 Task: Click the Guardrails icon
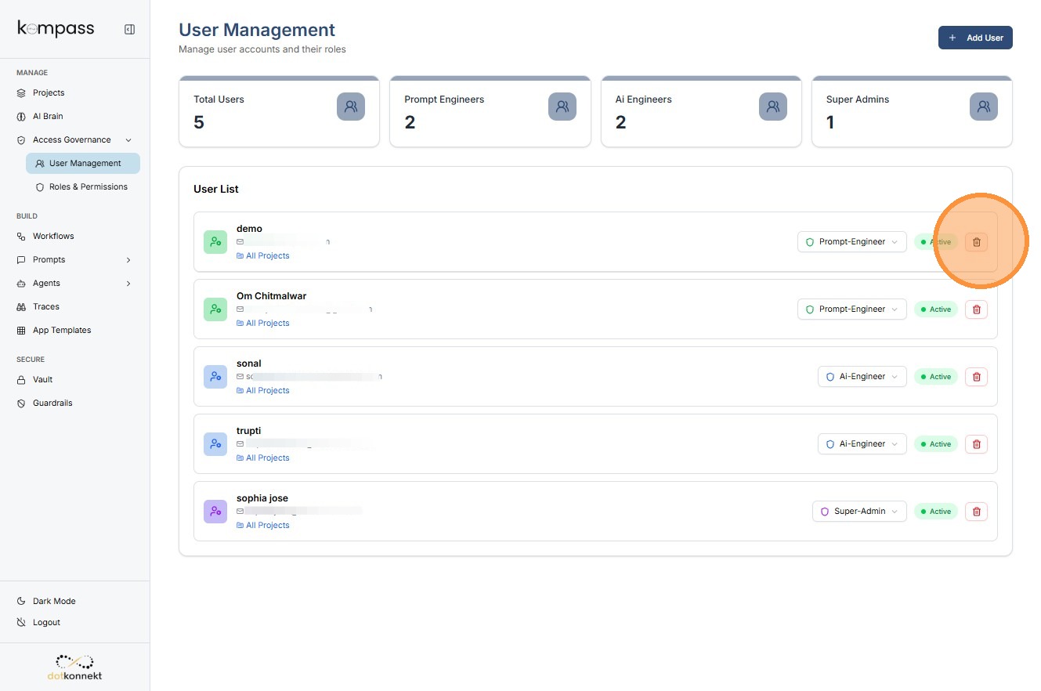coord(21,403)
